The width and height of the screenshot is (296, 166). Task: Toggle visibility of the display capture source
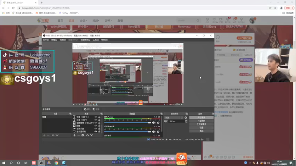(x=96, y=131)
